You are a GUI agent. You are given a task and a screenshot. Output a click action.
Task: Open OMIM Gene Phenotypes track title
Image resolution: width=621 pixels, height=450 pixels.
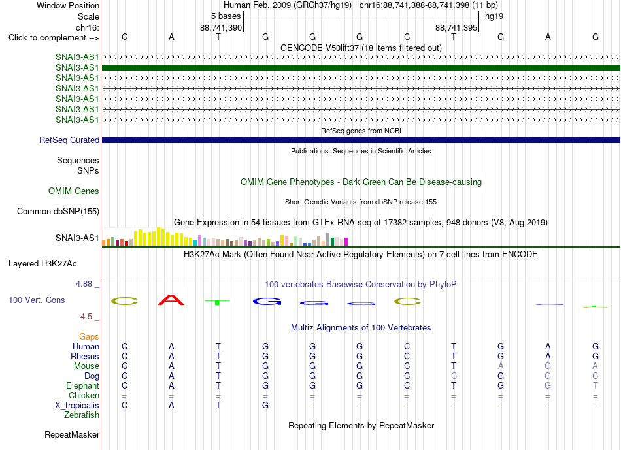361,182
